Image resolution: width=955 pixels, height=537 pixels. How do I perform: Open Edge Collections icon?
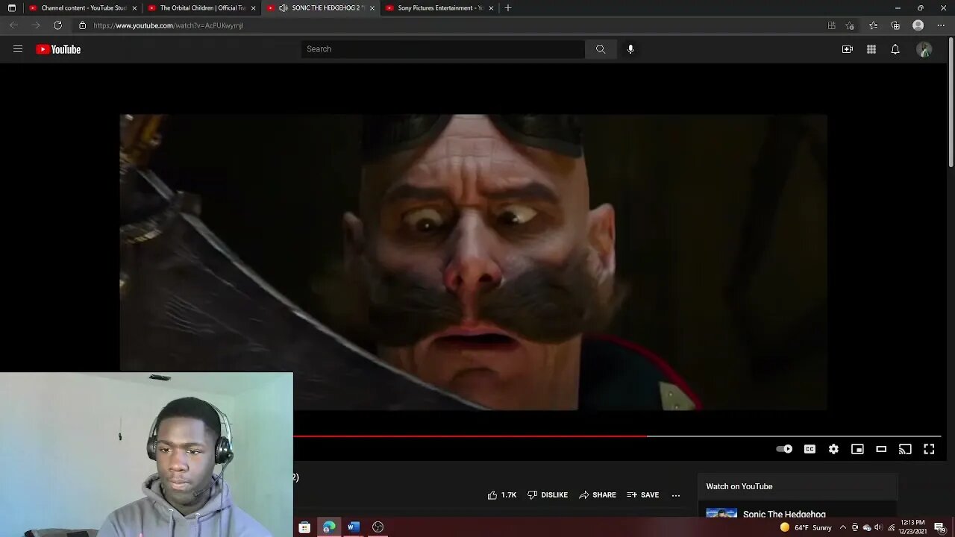(x=895, y=25)
